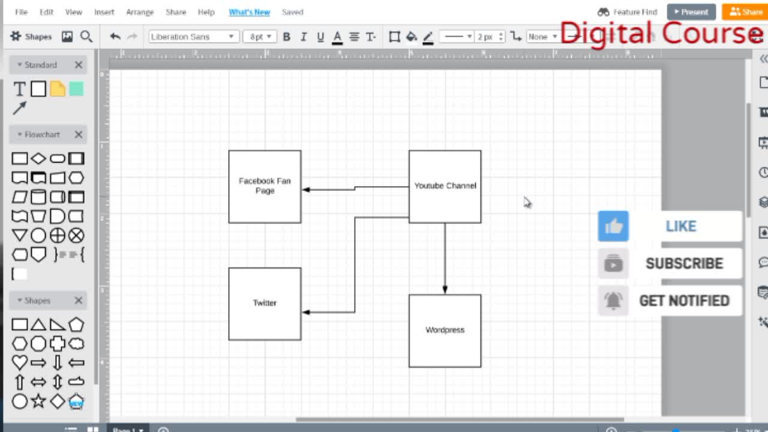Open the File menu
The width and height of the screenshot is (768, 432).
21,12
